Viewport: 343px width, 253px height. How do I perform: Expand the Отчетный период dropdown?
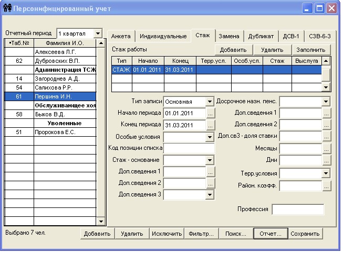(98, 34)
